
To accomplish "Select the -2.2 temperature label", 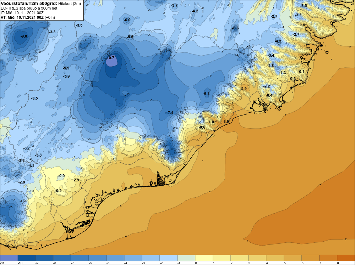I will (267, 86).
